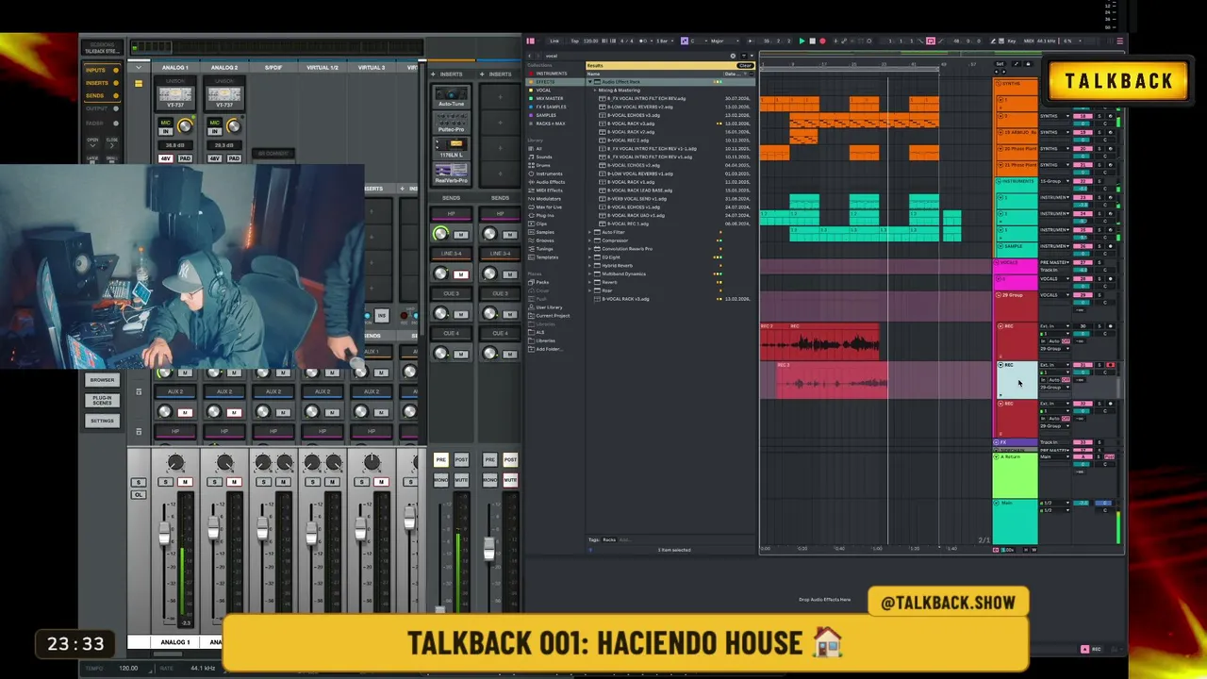Viewport: 1207px width, 679px height.
Task: Select the Drums icon in Ableton's Library
Action: (532, 165)
